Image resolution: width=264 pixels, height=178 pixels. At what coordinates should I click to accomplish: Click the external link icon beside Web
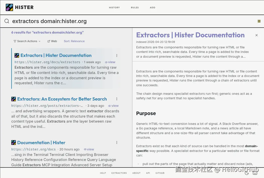[x=49, y=41]
